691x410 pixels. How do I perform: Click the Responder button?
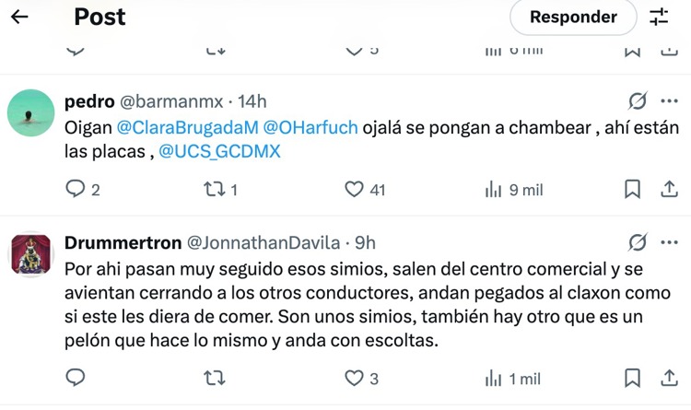pos(573,17)
